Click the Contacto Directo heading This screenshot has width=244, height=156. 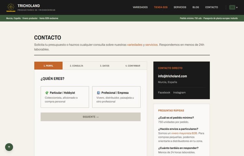click(170, 68)
